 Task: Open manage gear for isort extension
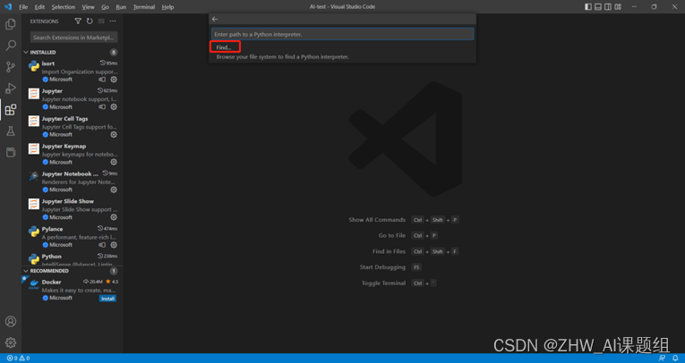114,80
